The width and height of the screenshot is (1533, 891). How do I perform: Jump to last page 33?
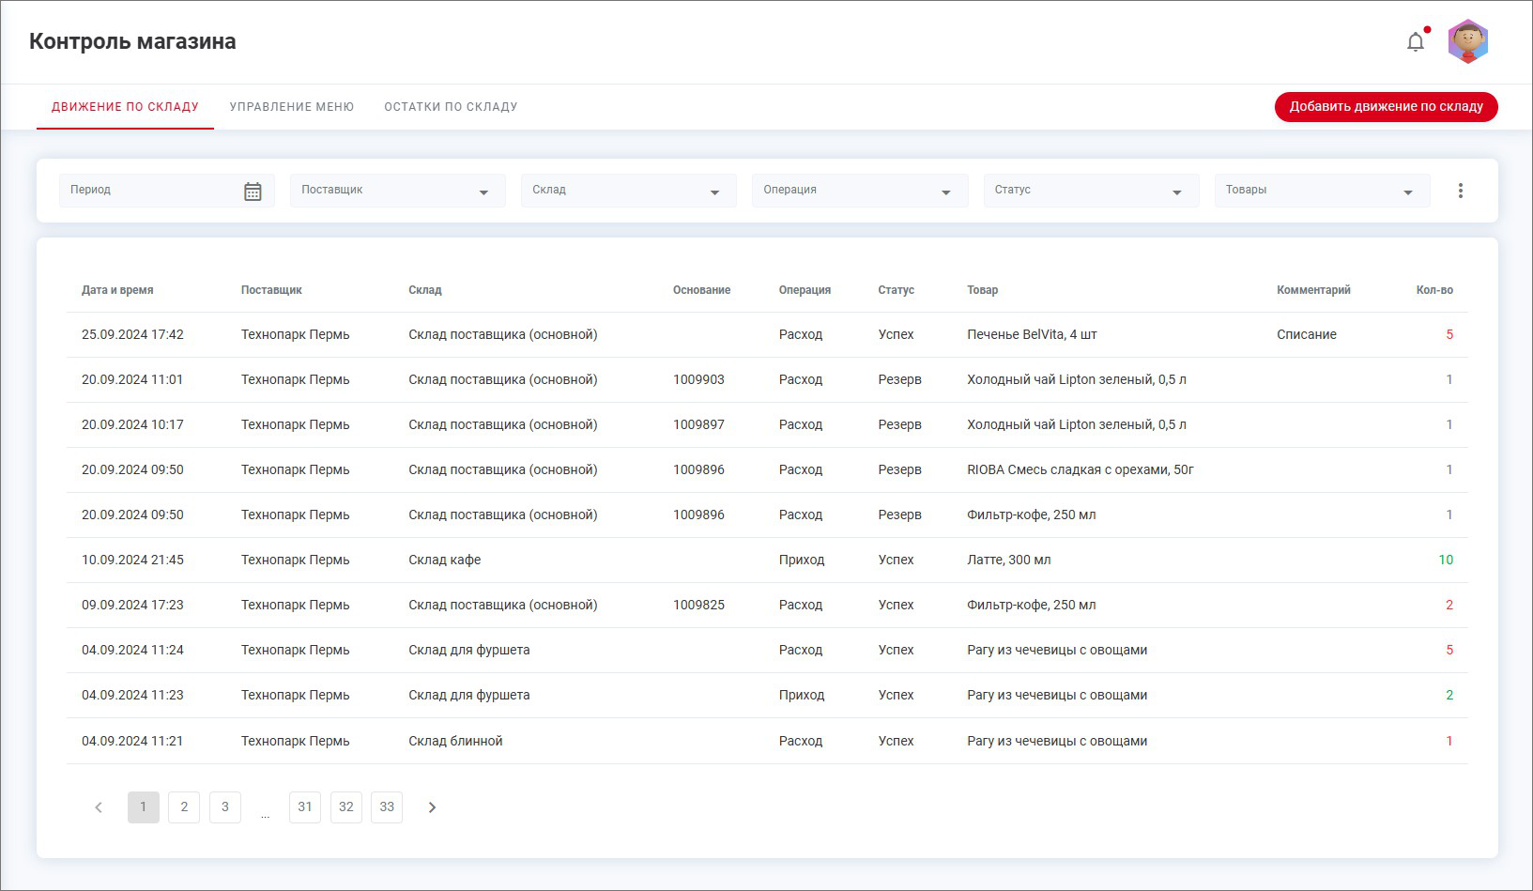pos(387,807)
